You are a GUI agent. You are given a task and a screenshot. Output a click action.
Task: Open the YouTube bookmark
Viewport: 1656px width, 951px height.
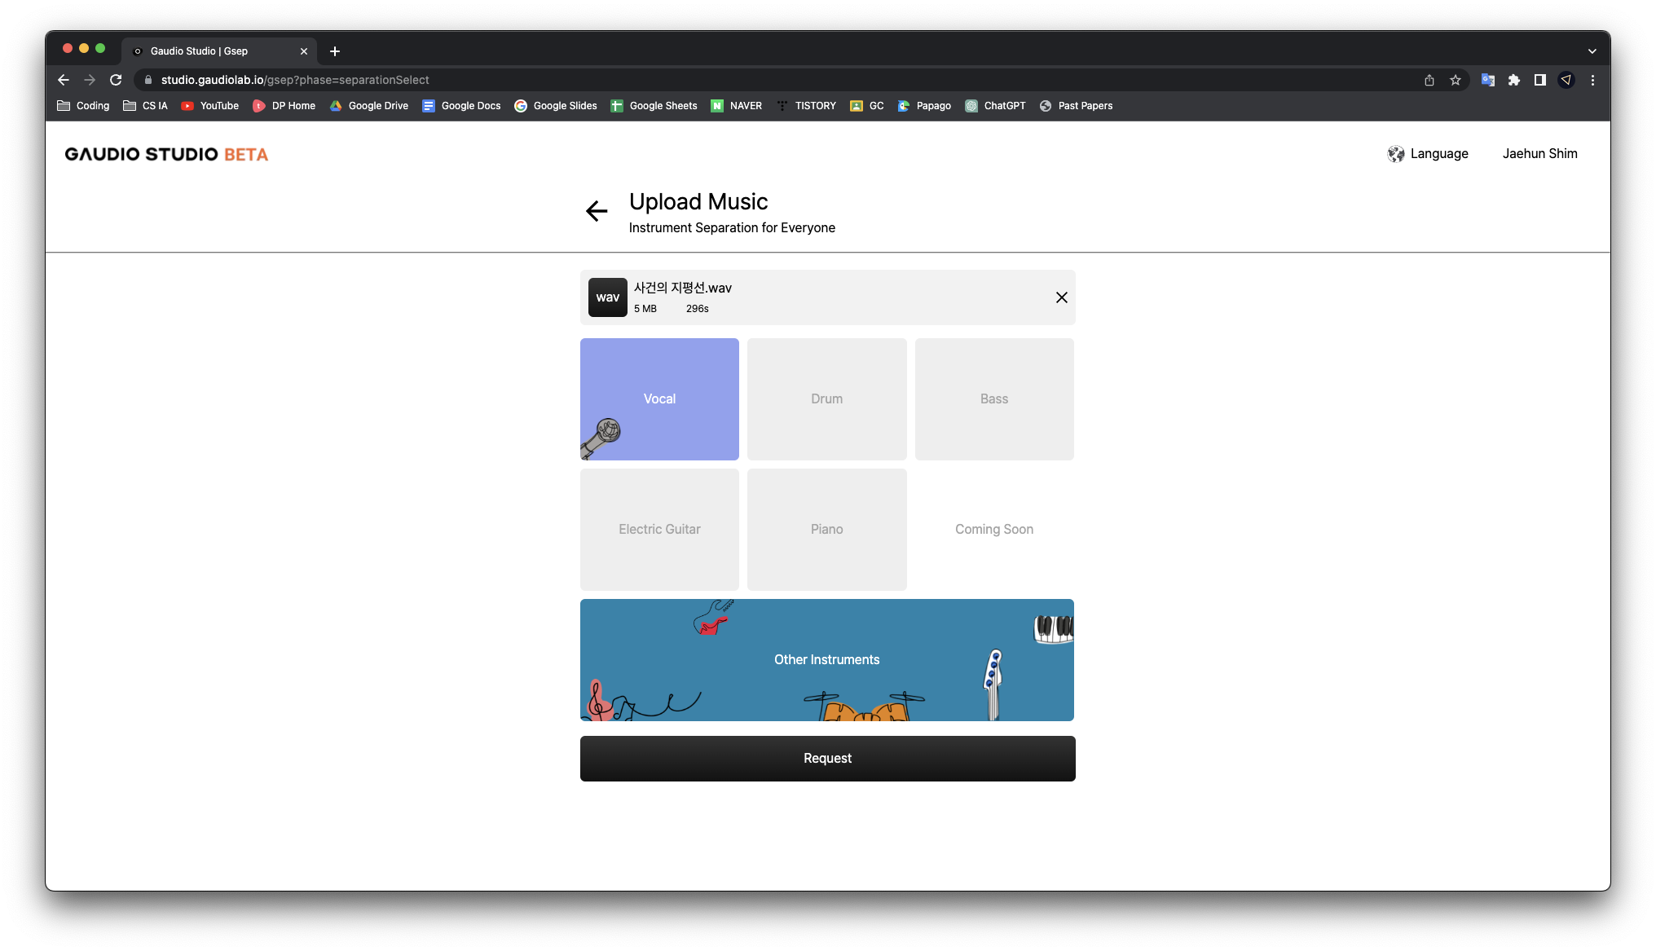(x=210, y=106)
